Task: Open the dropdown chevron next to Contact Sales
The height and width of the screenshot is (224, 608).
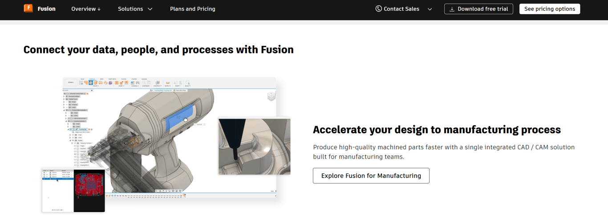Action: click(x=430, y=9)
